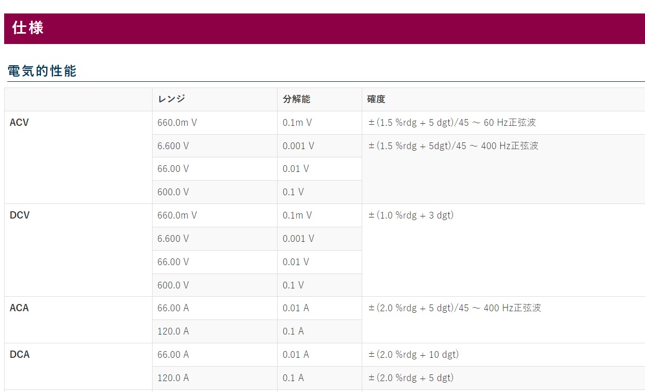645x392 pixels.
Task: Click the 電気的性能 section heading
Action: click(43, 71)
